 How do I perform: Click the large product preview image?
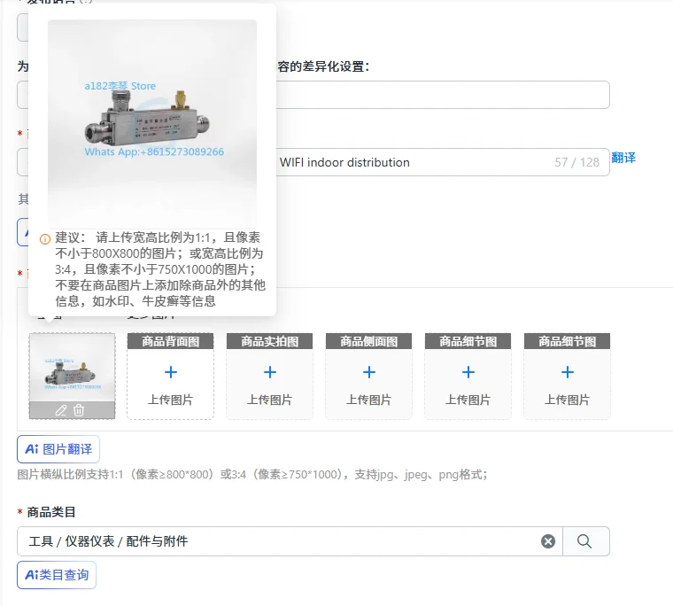152,124
